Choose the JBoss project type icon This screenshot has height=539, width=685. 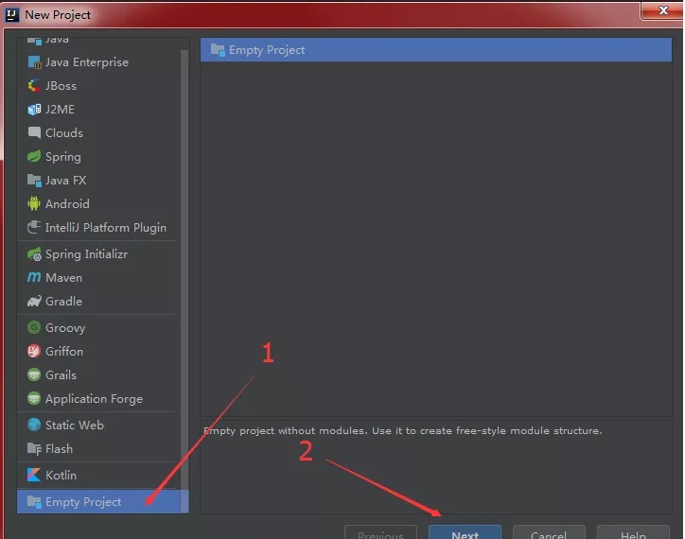[x=34, y=86]
